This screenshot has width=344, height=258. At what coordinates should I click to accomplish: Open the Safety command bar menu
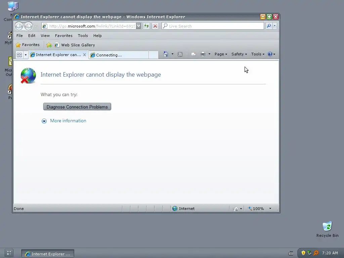(239, 54)
